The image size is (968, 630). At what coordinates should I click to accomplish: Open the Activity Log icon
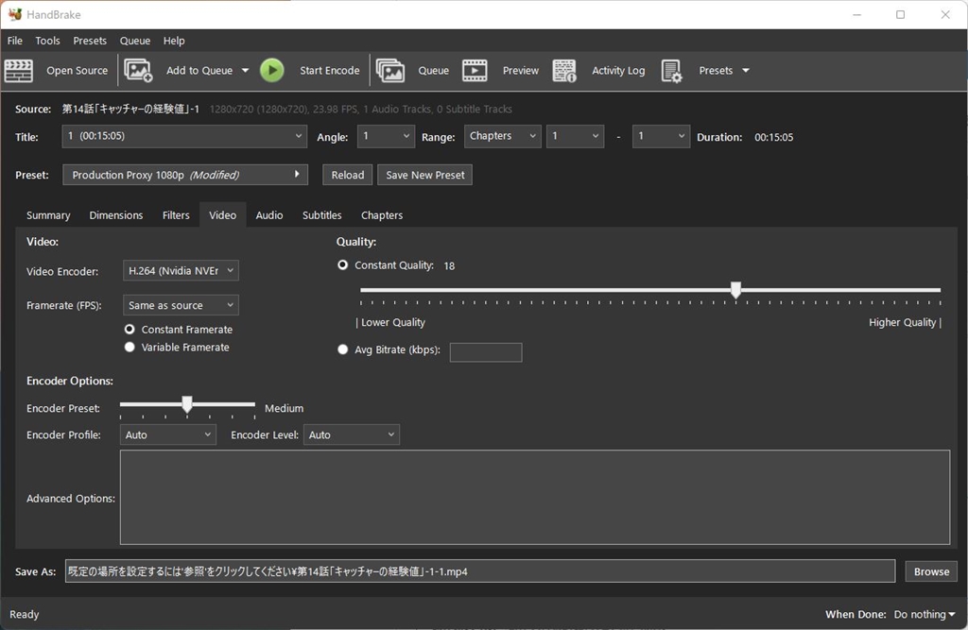564,71
